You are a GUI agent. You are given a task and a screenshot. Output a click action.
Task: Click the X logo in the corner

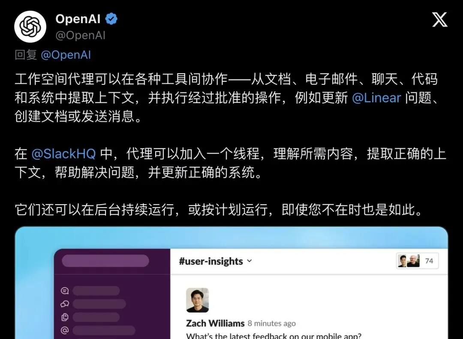[x=440, y=19]
